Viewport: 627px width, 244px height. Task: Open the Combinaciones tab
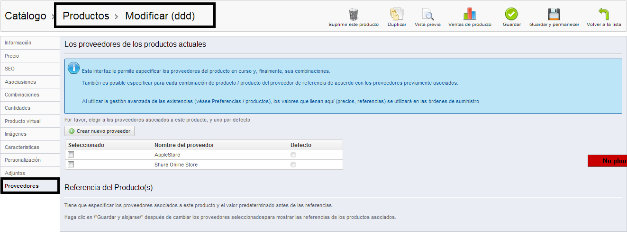(30, 95)
